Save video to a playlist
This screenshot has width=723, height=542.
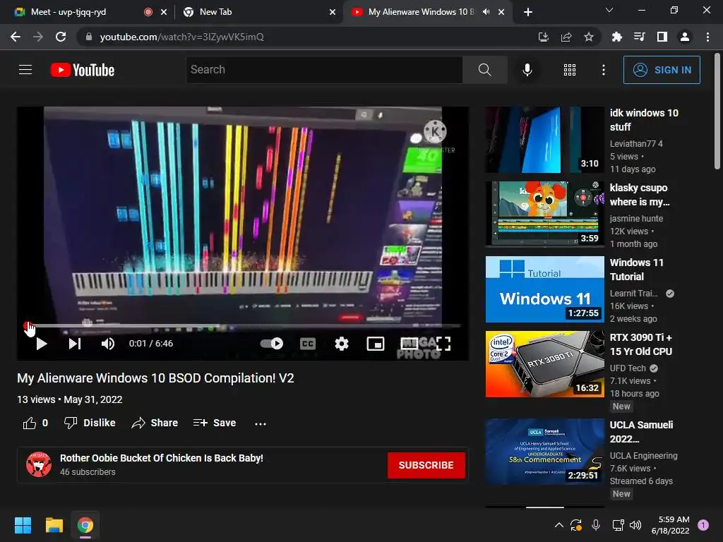tap(215, 423)
